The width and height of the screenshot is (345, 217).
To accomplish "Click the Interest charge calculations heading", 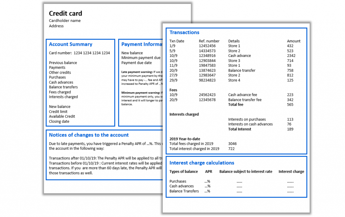I will coord(201,163).
